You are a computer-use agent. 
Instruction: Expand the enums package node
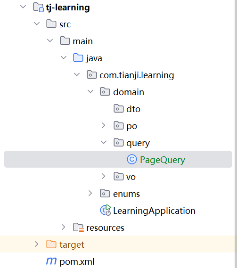[x=90, y=193]
